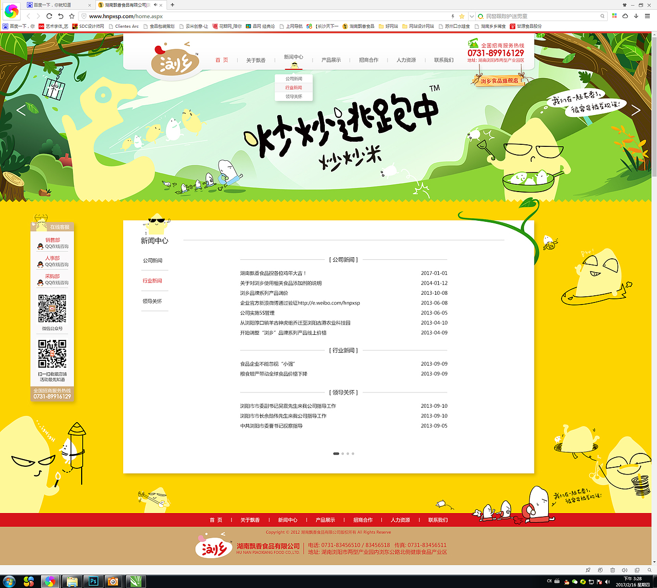Click the store QR code image
Viewport: 657px width, 588px height.
click(x=52, y=354)
